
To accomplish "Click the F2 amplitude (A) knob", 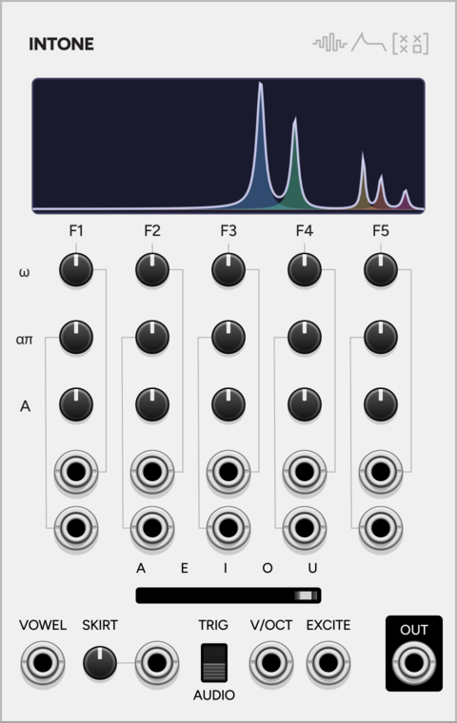I will point(152,404).
